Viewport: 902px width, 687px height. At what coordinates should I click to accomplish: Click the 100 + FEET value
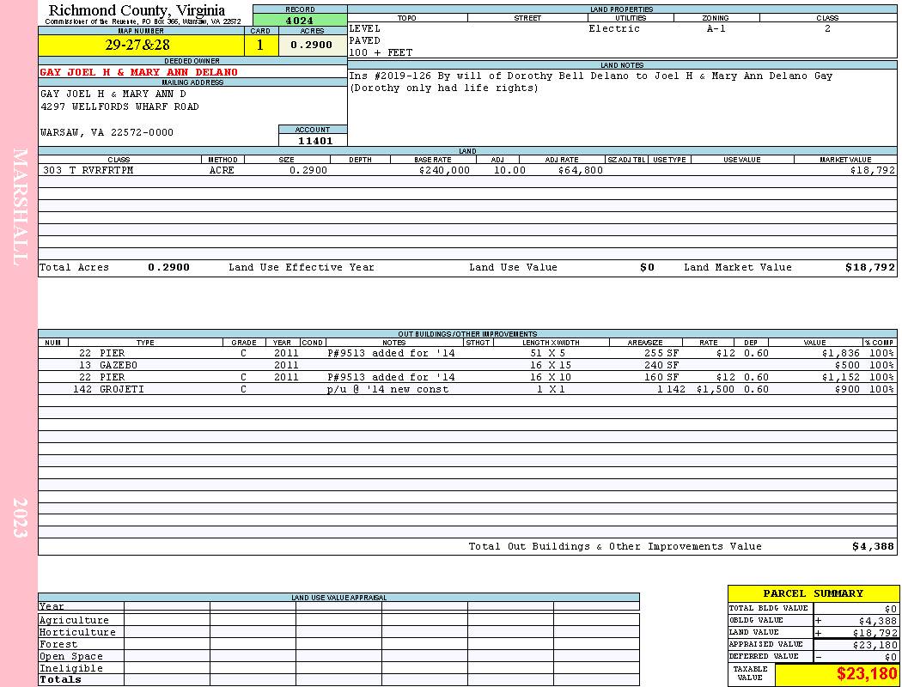click(x=381, y=53)
